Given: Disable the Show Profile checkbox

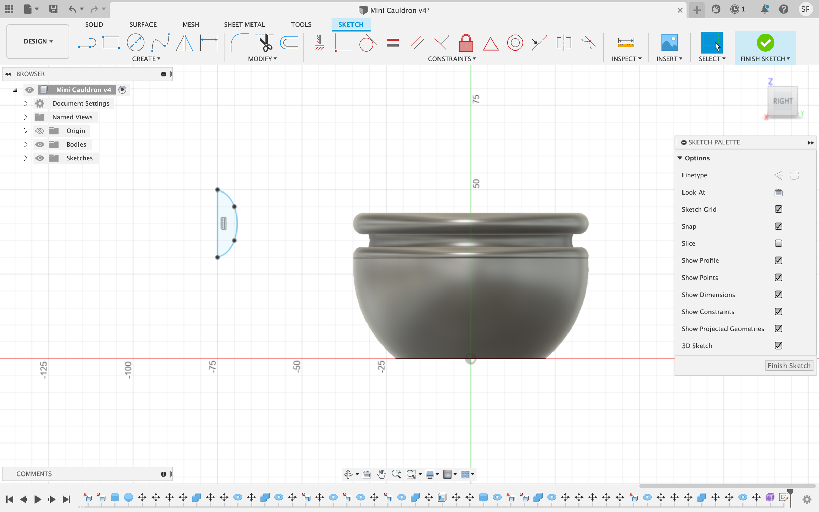Looking at the screenshot, I should coord(778,260).
